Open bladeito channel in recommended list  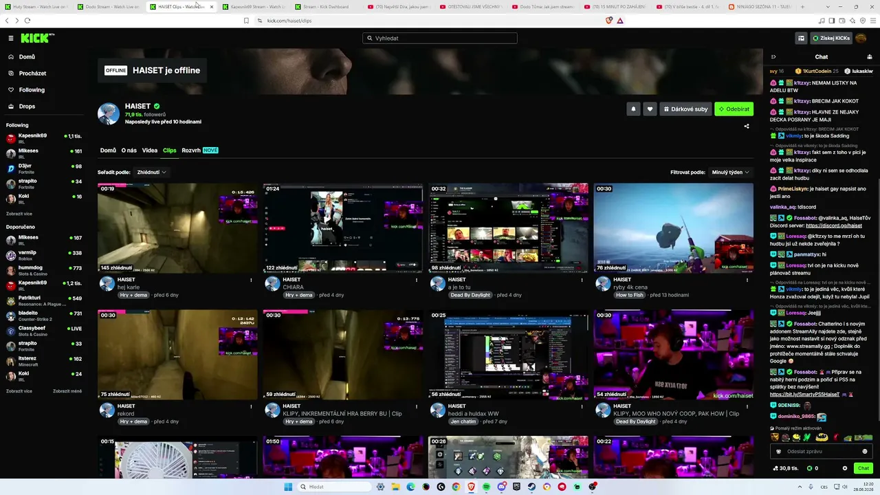[44, 316]
